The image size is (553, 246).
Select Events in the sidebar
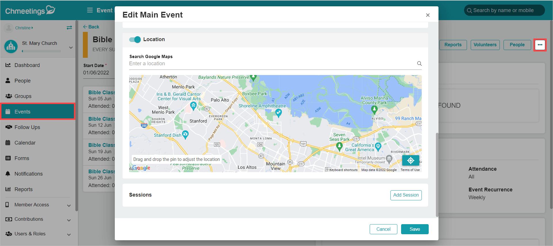[x=37, y=112]
